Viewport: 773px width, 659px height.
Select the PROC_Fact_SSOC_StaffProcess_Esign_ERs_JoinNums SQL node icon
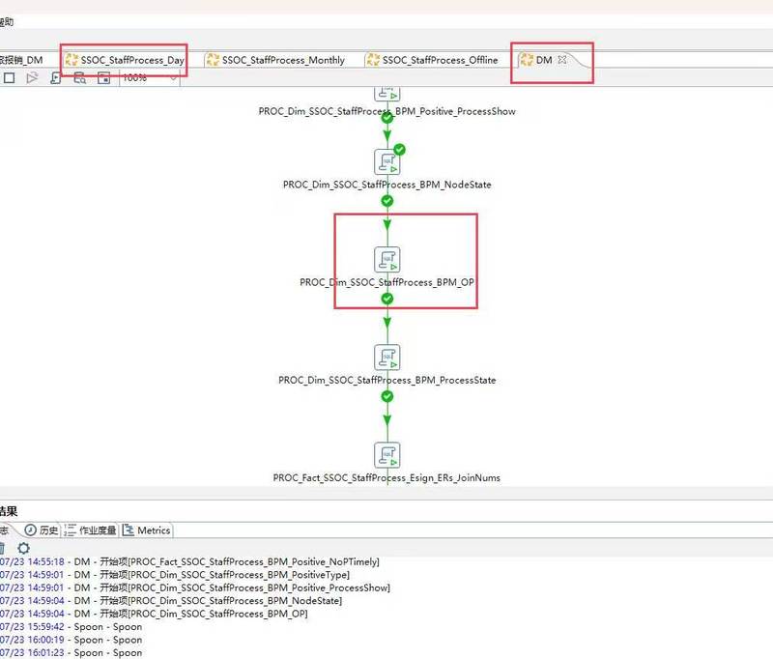click(387, 454)
